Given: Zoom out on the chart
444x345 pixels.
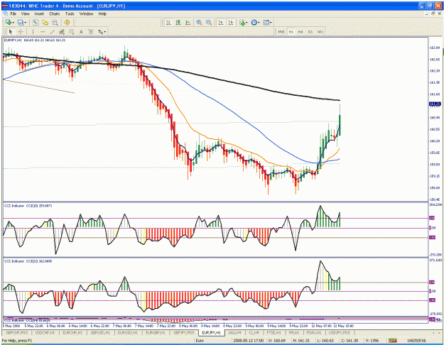Looking at the screenshot, I should [x=209, y=22].
